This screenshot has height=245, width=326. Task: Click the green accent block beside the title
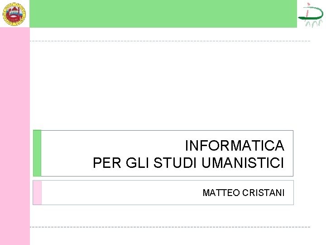[37, 153]
